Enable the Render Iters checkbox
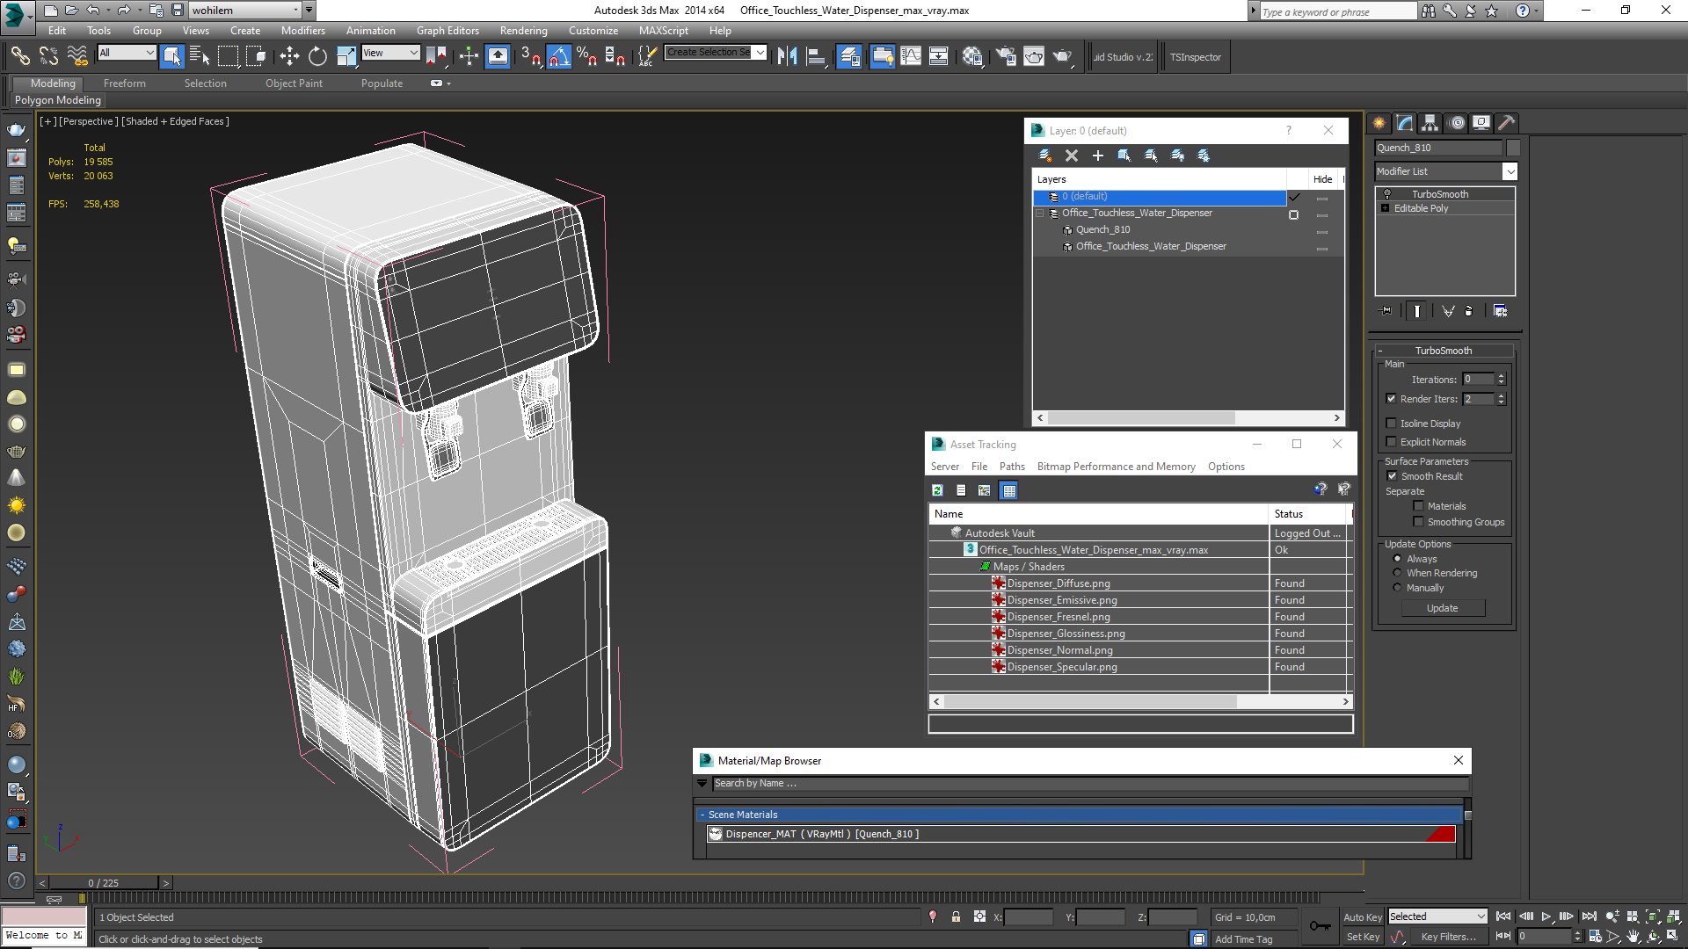Viewport: 1688px width, 949px height. (x=1391, y=398)
